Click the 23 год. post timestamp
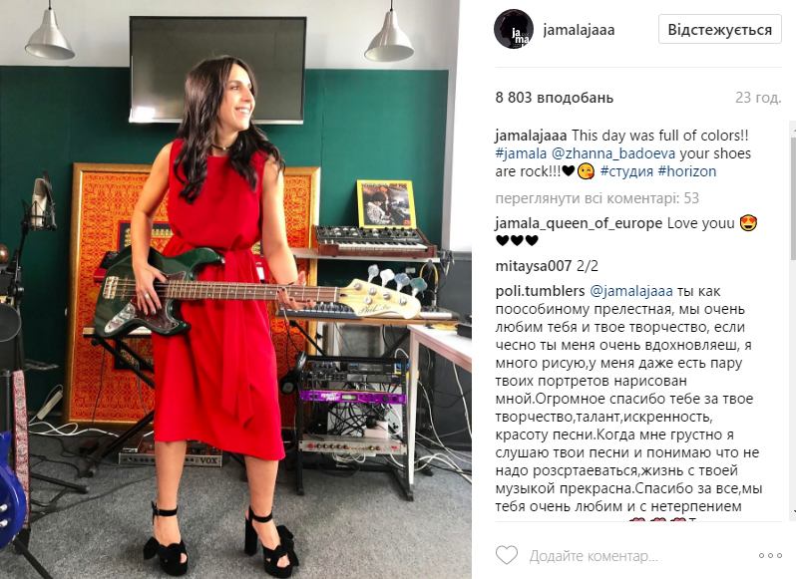This screenshot has width=796, height=579. coord(758,98)
